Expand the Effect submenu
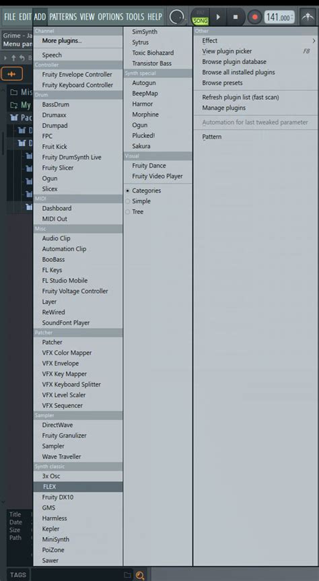 tap(256, 40)
